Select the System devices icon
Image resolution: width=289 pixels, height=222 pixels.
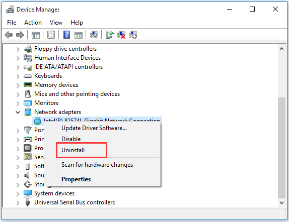point(28,193)
